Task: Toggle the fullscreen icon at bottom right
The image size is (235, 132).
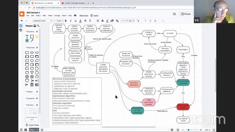Action: pyautogui.click(x=214, y=130)
